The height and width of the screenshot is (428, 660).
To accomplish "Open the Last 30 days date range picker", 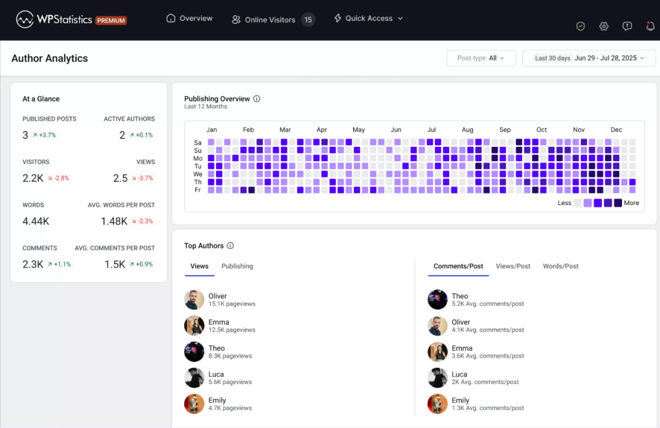I will coord(588,58).
